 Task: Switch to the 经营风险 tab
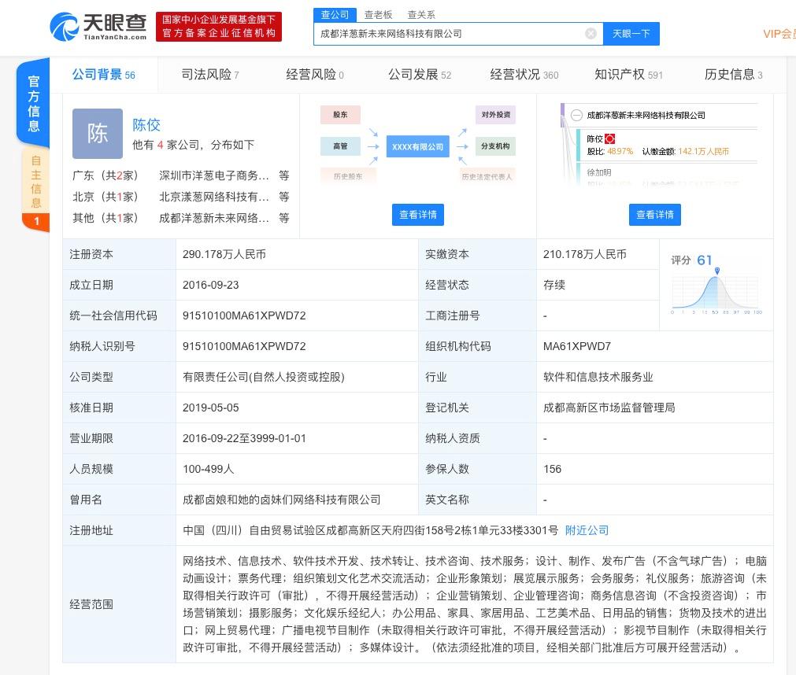tap(315, 75)
